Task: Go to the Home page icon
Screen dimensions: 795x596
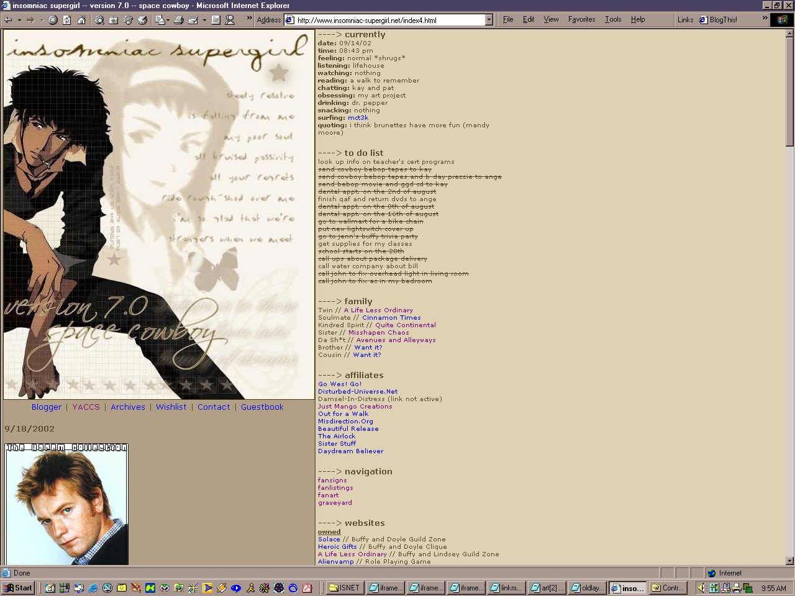Action: coord(81,20)
